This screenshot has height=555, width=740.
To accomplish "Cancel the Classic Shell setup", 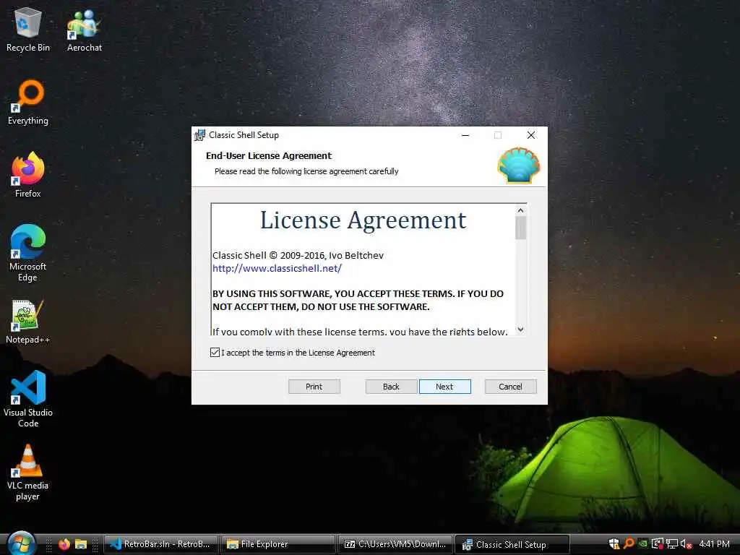I will 511,387.
